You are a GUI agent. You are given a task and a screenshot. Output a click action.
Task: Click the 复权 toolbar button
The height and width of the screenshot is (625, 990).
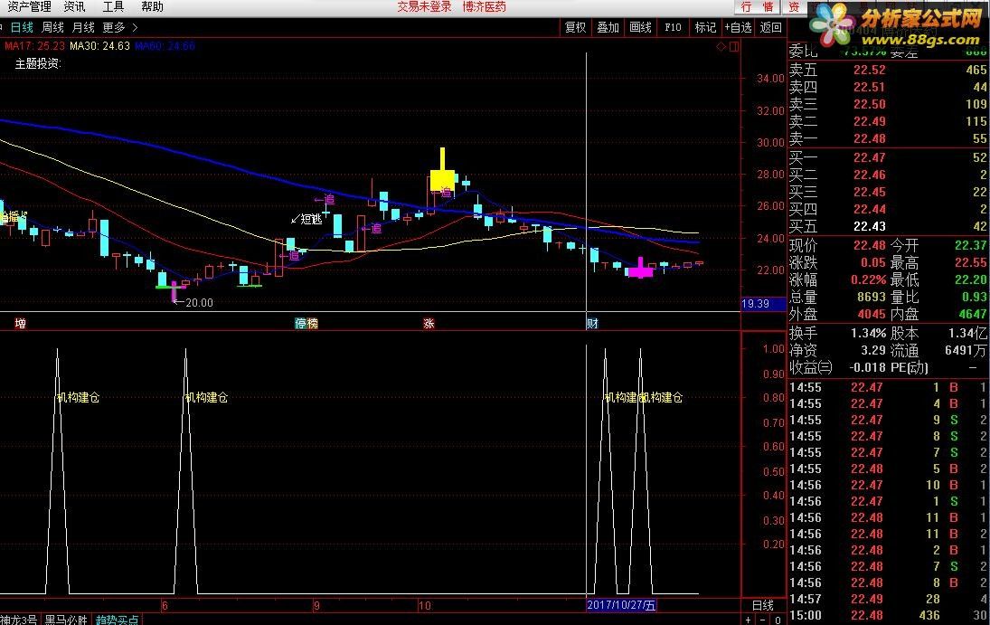click(x=575, y=27)
